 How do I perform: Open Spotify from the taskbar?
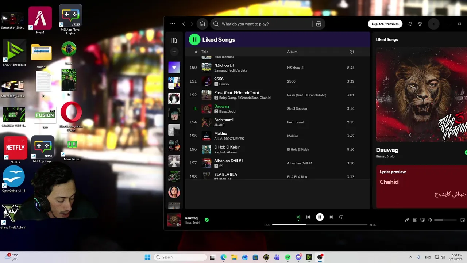287,257
